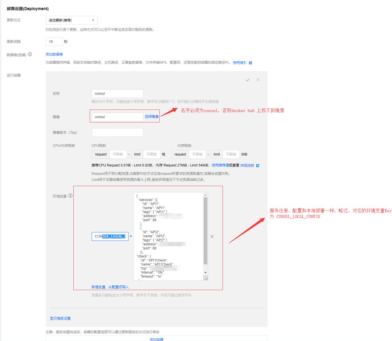Click the textarea scrollbar down arrow
392x341 pixels.
tap(205, 273)
